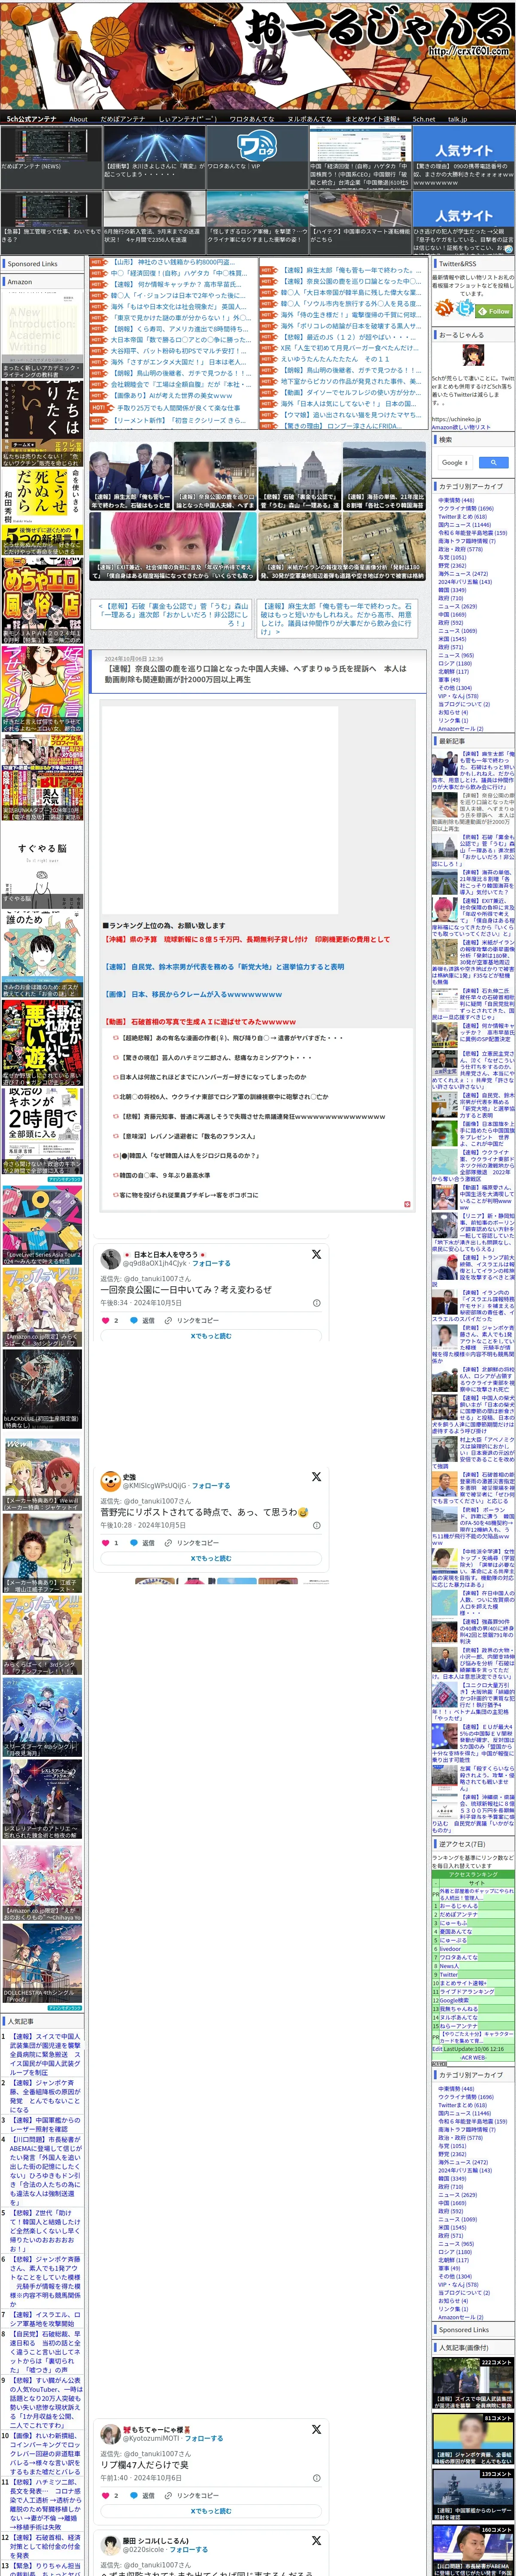Open the ヌルポあんてな nav item

[x=310, y=118]
